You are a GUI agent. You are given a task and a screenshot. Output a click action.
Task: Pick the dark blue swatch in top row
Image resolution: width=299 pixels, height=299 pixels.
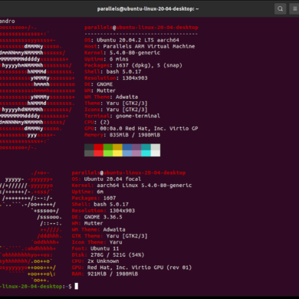click(x=127, y=147)
